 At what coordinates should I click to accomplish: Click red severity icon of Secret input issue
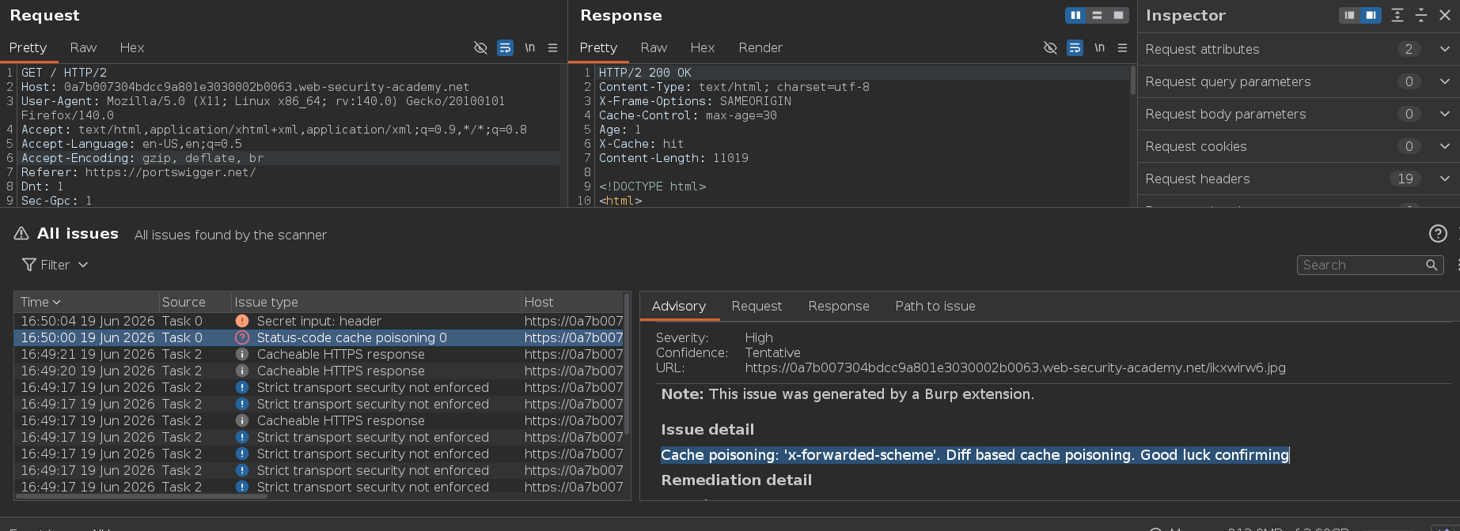click(x=242, y=321)
